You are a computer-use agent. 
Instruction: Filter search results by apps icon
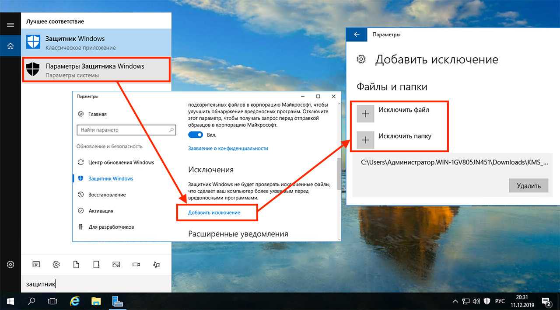click(36, 265)
